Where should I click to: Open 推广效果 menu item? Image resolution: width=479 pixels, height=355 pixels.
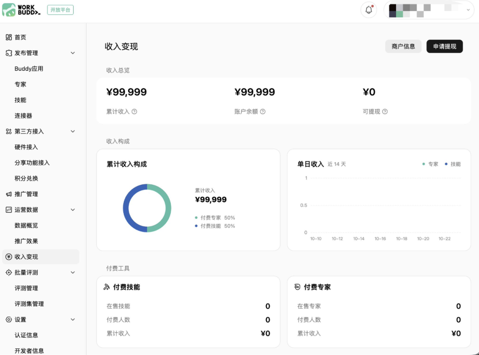26,241
